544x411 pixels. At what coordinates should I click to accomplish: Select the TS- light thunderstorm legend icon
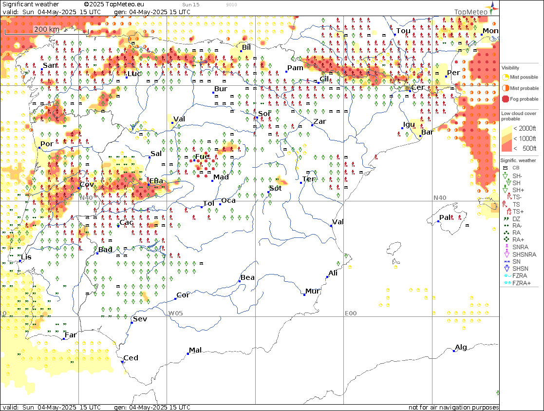pos(509,197)
